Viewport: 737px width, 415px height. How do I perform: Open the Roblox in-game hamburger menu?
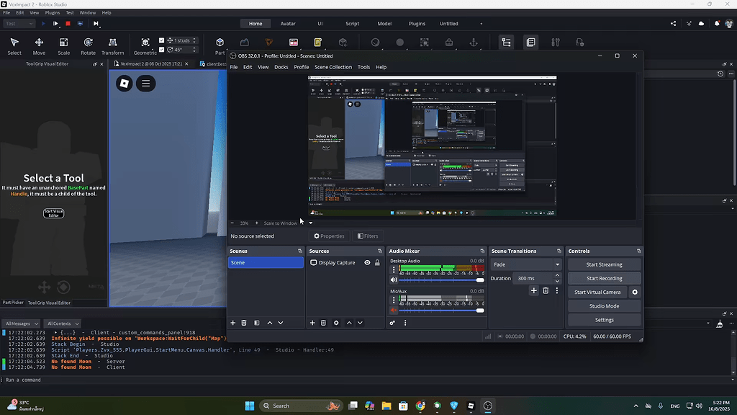point(145,84)
